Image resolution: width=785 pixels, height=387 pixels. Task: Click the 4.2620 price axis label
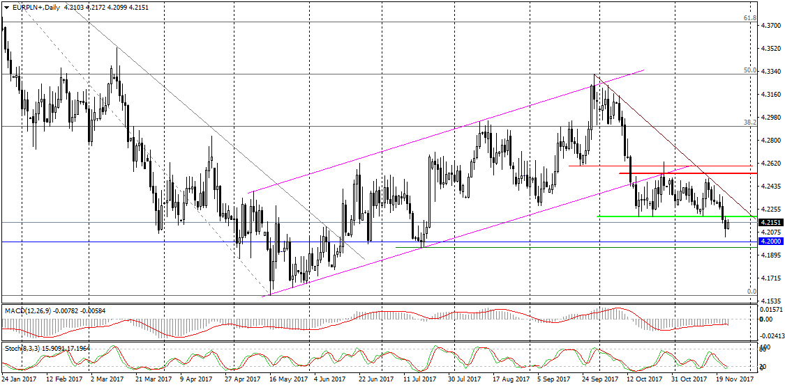click(770, 164)
